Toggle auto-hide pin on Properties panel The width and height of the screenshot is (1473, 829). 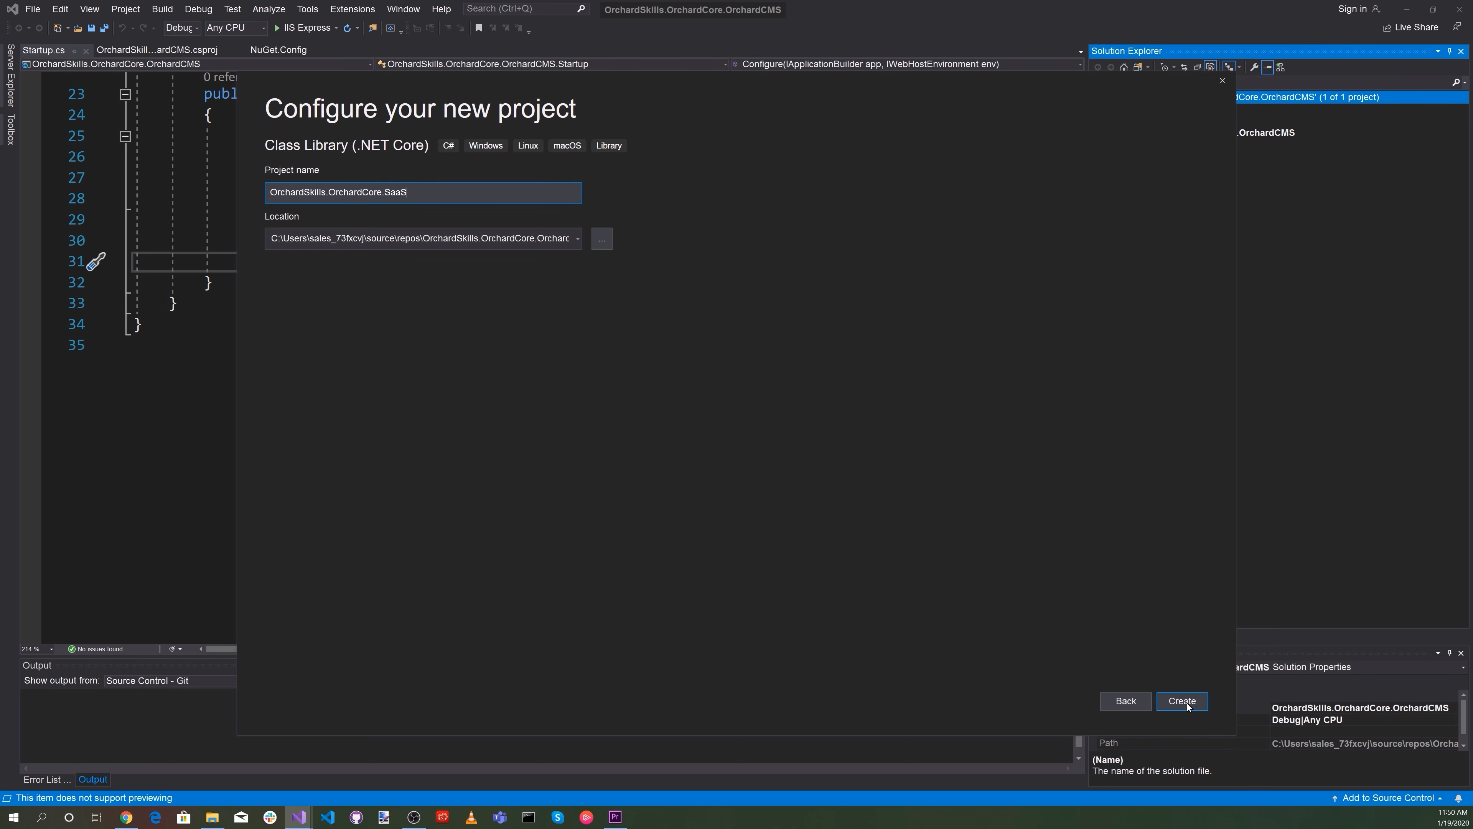click(x=1450, y=653)
